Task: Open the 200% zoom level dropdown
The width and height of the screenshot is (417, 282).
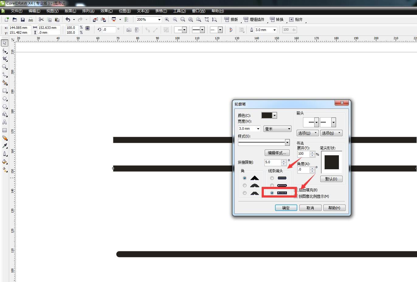Action: tap(159, 19)
